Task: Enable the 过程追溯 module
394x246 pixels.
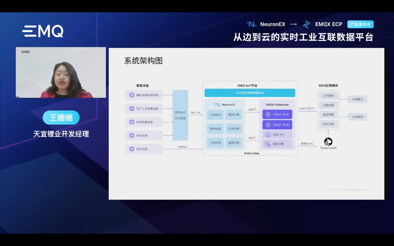Action: pos(328,105)
